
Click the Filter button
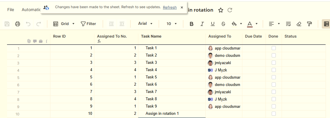coord(88,24)
